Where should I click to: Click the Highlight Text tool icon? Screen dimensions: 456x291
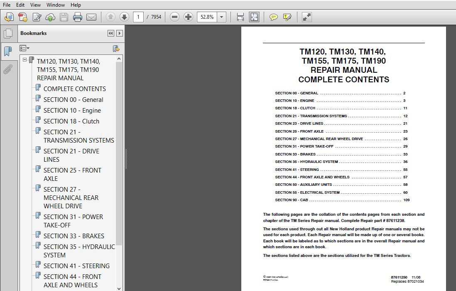tap(287, 17)
